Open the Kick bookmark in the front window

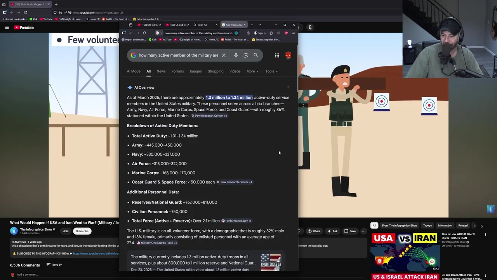pyautogui.click(x=152, y=39)
